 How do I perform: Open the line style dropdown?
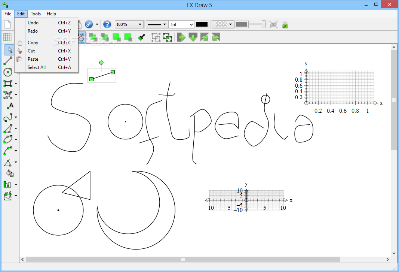[x=157, y=24]
